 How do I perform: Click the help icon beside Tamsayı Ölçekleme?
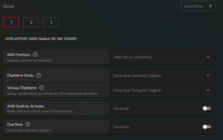point(42,88)
